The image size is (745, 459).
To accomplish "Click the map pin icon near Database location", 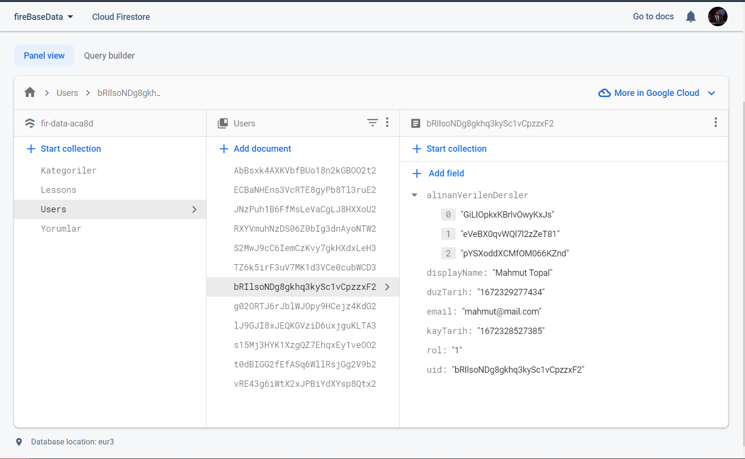I will (19, 442).
